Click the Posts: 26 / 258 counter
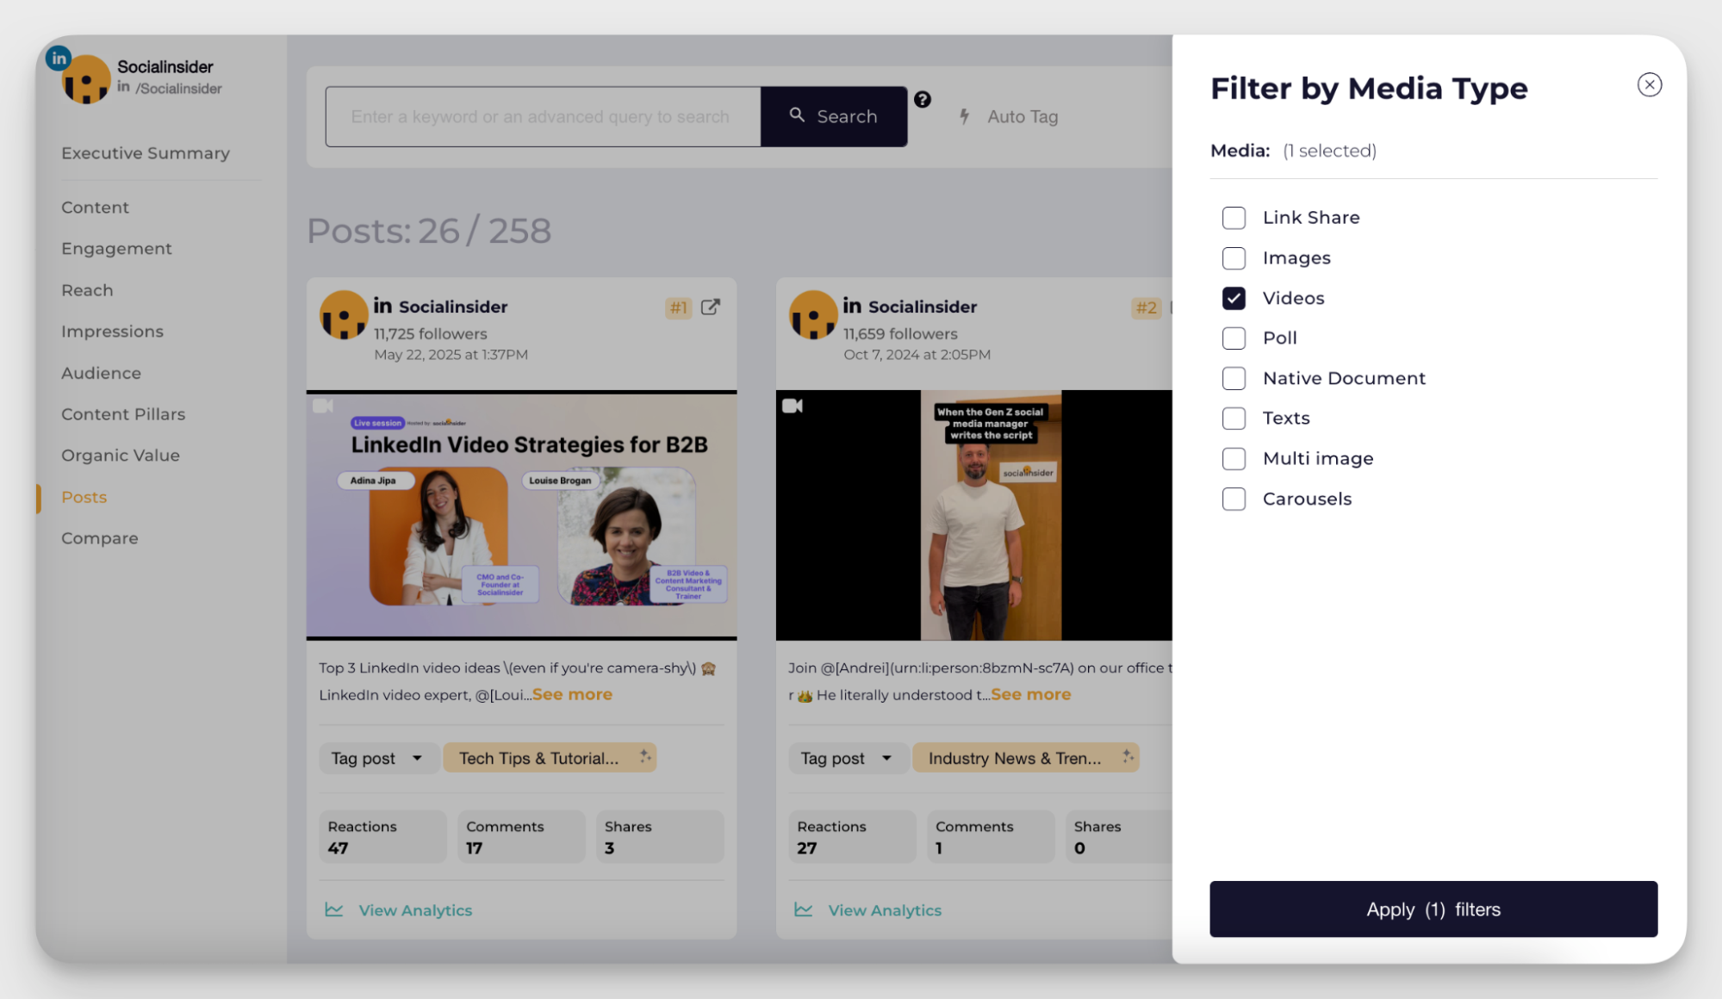The width and height of the screenshot is (1722, 999). [429, 231]
